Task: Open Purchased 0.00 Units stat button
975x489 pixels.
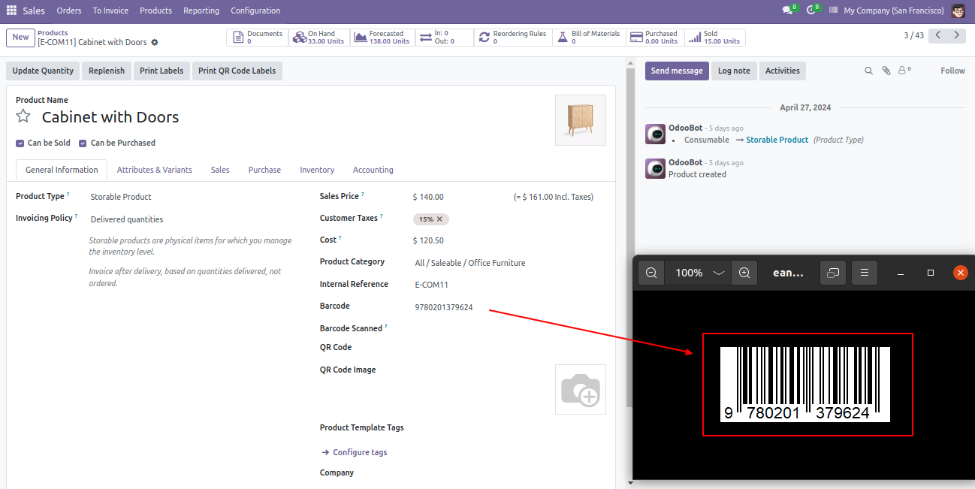Action: (x=654, y=38)
